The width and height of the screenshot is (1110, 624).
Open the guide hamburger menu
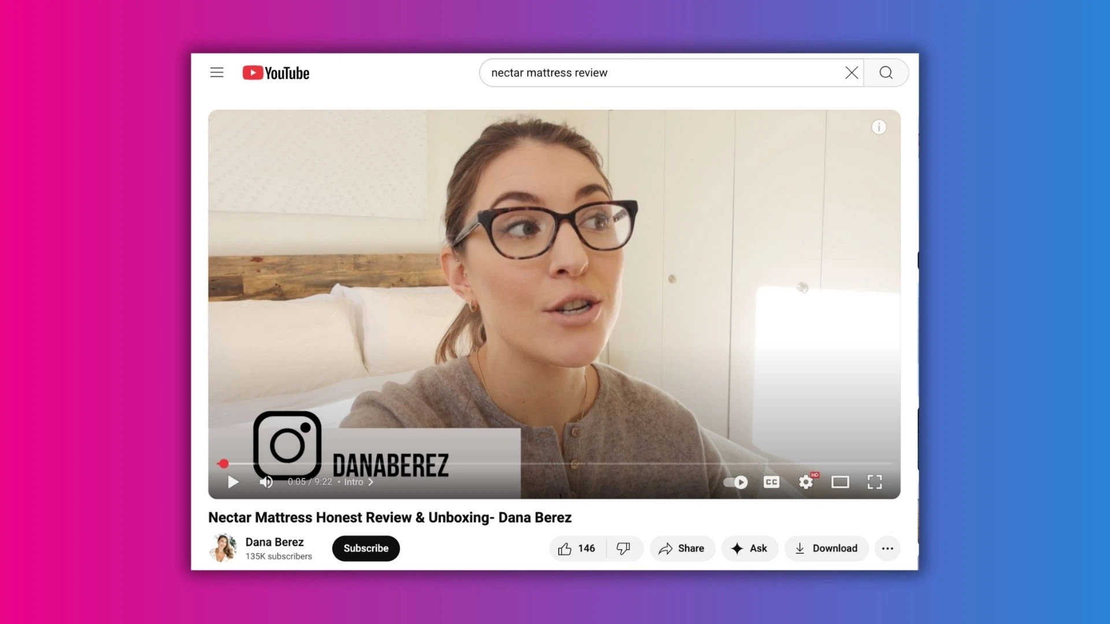pos(216,72)
